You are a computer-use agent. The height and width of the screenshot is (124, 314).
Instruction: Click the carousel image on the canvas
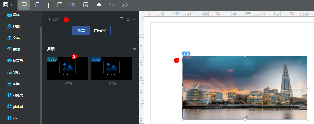[x=245, y=88]
